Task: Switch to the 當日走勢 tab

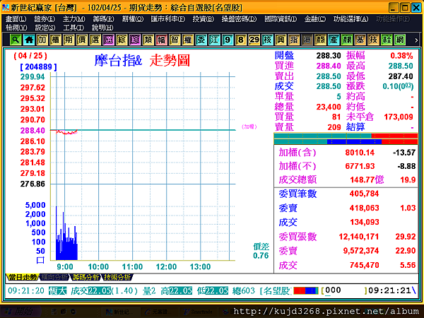Action: (x=23, y=277)
